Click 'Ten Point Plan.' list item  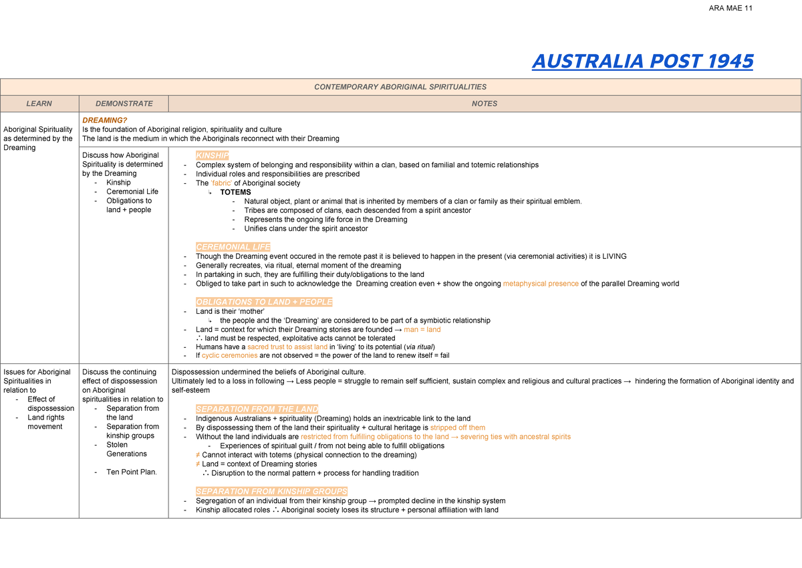(x=132, y=472)
